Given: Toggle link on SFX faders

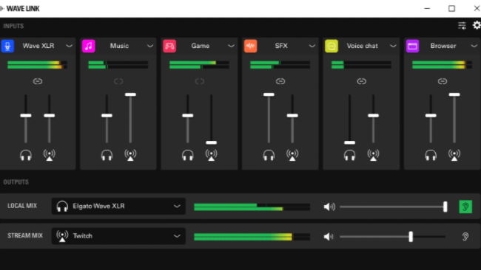Looking at the screenshot, I should [x=280, y=81].
